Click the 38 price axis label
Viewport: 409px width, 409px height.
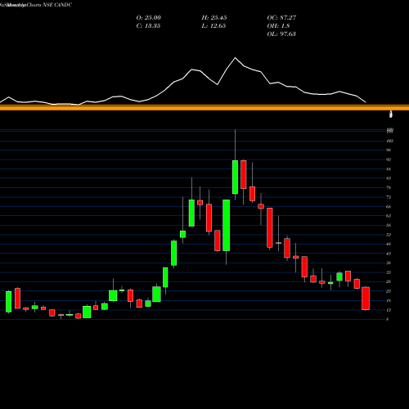click(389, 263)
